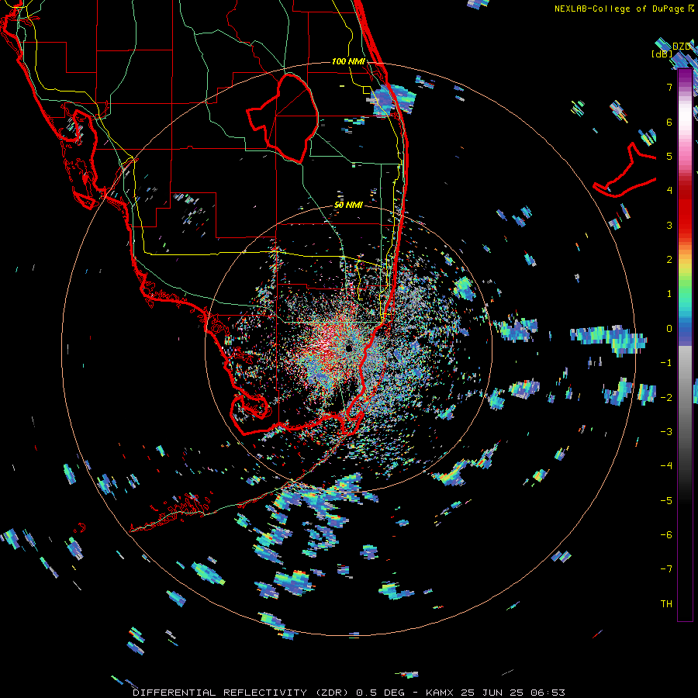Click the [dB] unit label above the color scale

[662, 54]
